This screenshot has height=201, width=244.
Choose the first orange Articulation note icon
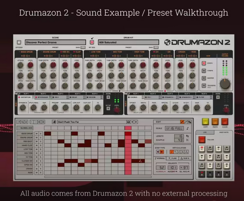pos(172,152)
